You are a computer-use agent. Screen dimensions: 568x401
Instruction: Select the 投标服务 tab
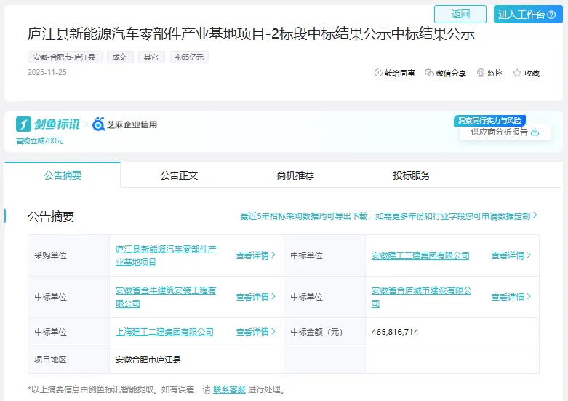412,175
